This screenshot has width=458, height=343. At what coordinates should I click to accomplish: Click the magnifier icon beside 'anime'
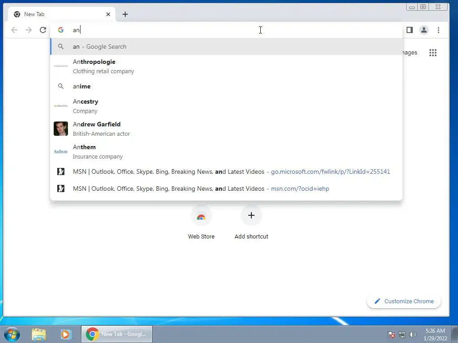point(61,86)
